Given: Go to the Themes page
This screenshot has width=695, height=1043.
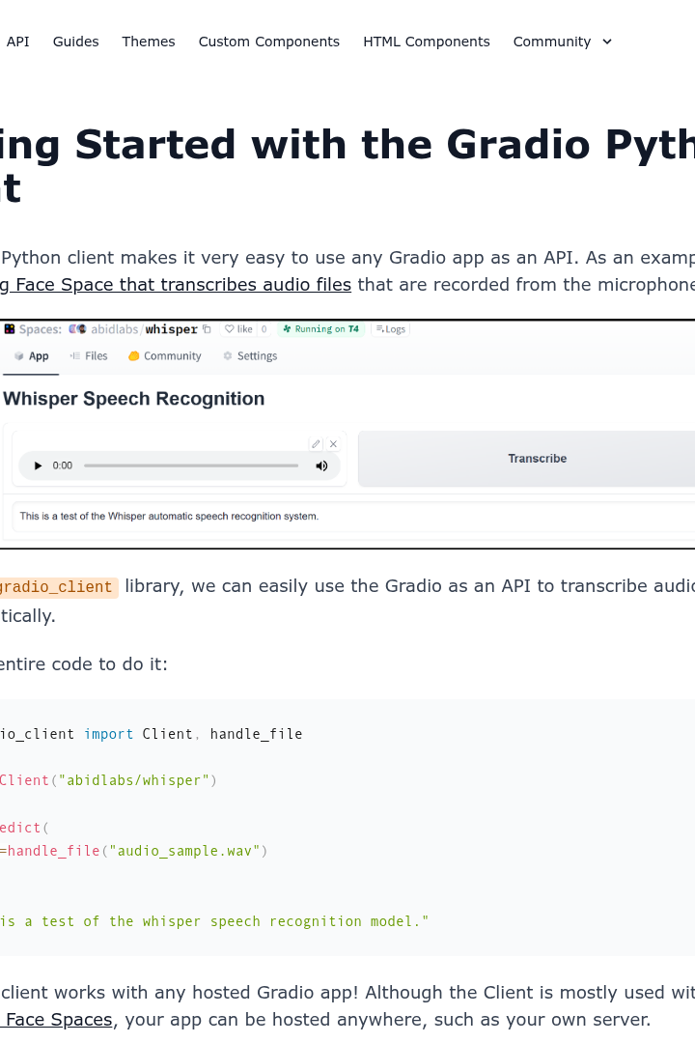Looking at the screenshot, I should tap(149, 42).
